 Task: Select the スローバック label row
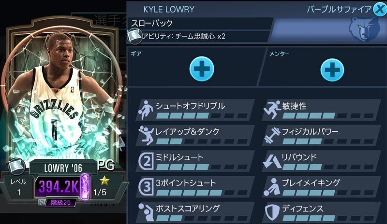[200, 23]
